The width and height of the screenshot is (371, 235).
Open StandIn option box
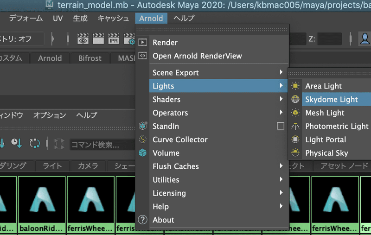(281, 126)
